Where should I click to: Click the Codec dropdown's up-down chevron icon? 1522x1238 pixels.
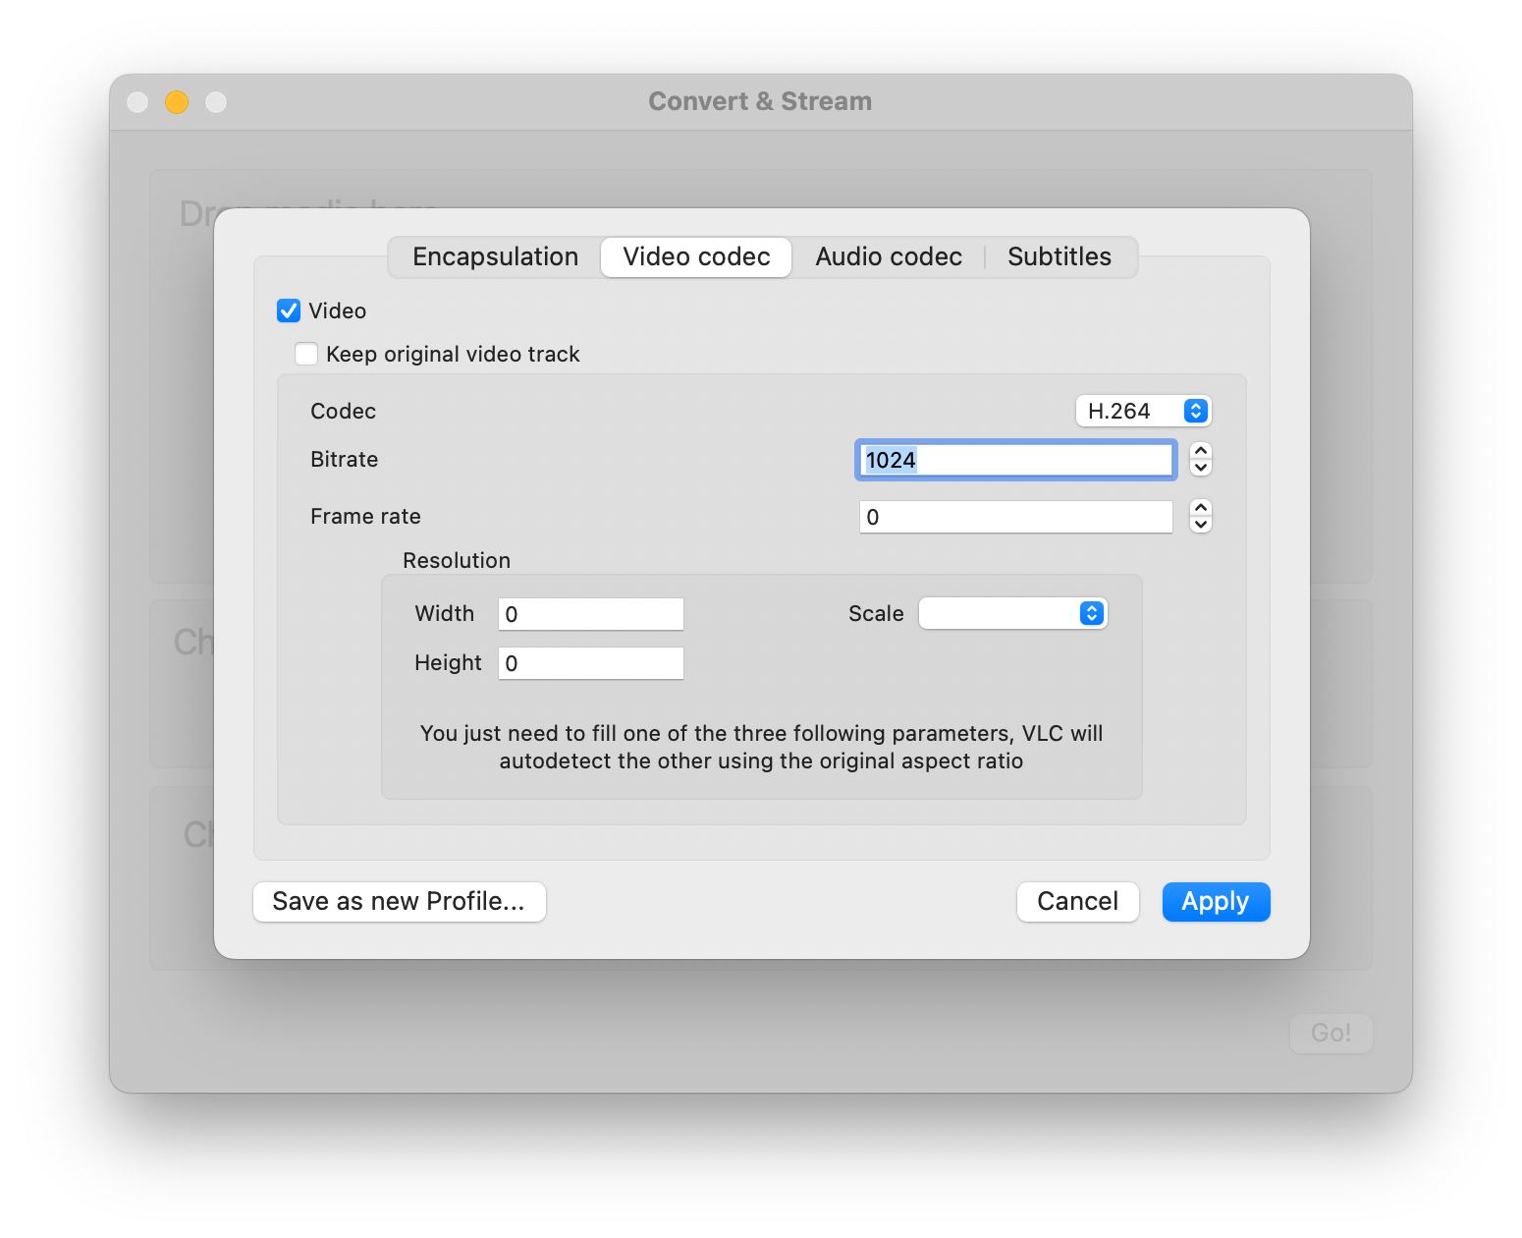tap(1195, 411)
